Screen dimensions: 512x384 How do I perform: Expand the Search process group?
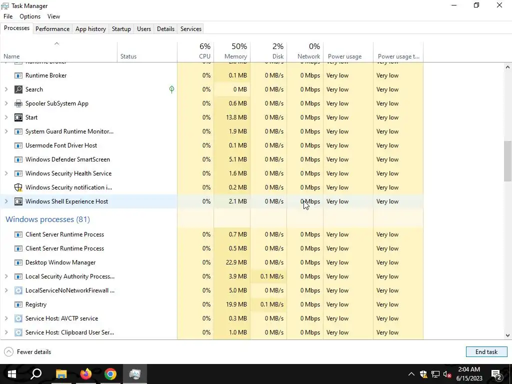pyautogui.click(x=6, y=89)
